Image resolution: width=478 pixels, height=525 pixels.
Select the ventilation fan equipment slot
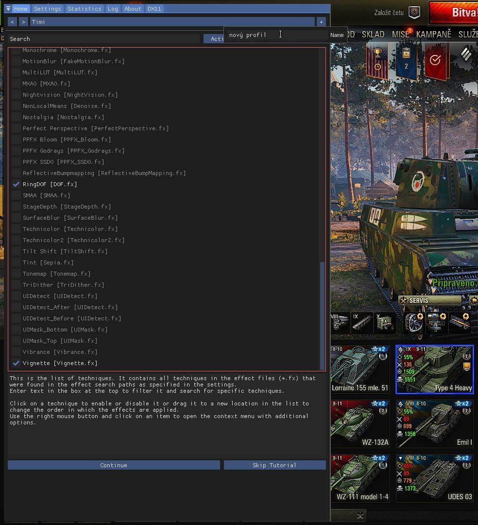point(413,322)
